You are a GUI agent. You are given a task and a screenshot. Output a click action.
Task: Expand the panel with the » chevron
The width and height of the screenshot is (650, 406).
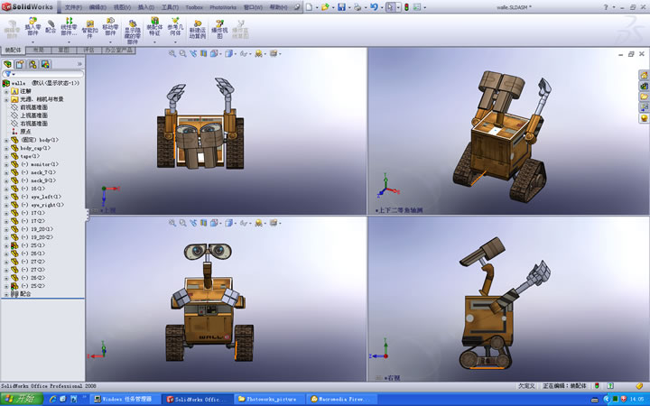[x=79, y=64]
